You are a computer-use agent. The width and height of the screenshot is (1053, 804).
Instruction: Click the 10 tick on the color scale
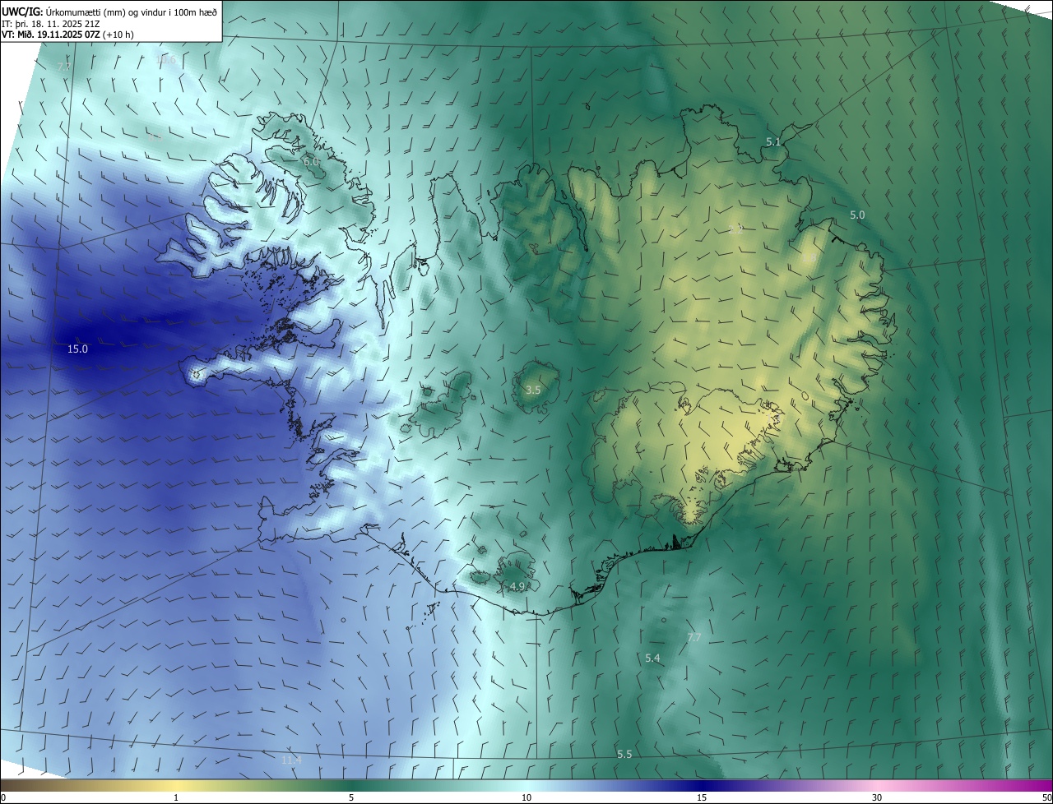click(x=526, y=797)
